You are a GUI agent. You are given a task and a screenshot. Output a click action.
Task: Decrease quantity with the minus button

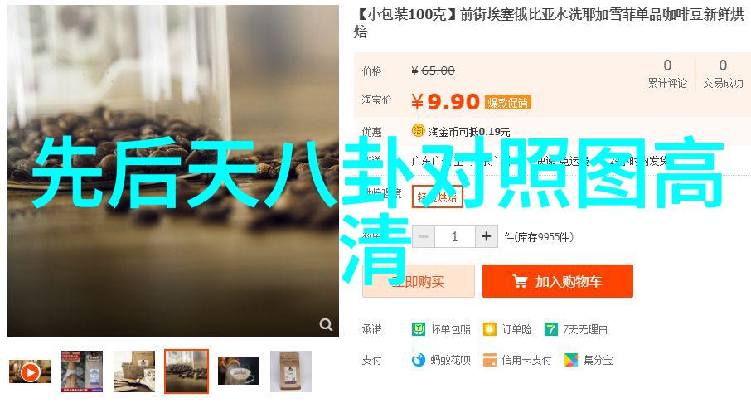(x=424, y=236)
